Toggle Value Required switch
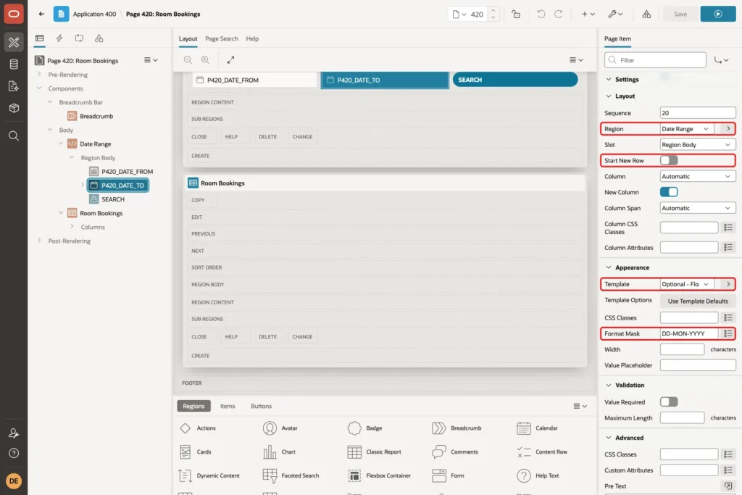This screenshot has height=495, width=742. tap(669, 402)
